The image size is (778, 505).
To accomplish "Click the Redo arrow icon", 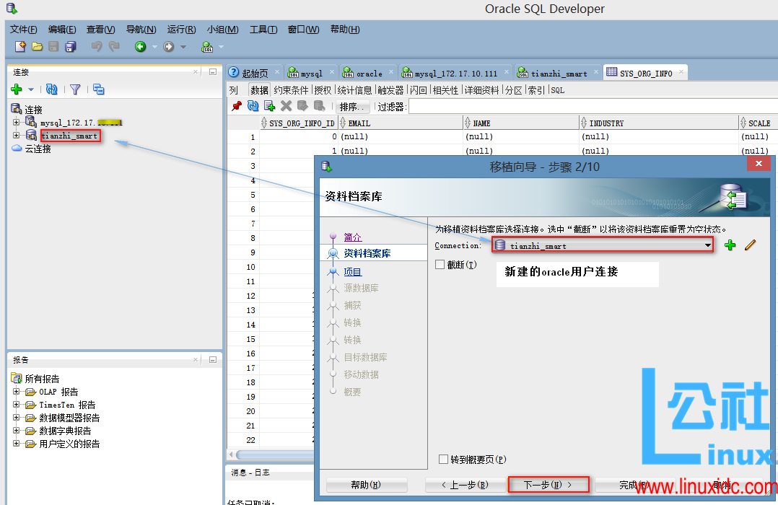I will tap(114, 47).
